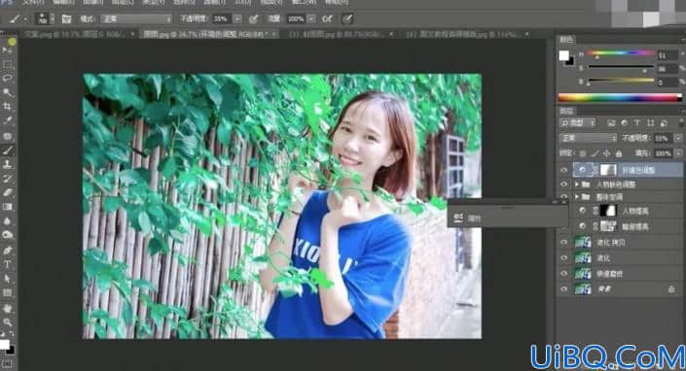
Task: Toggle pressure for size in options bar
Action: coord(347,18)
